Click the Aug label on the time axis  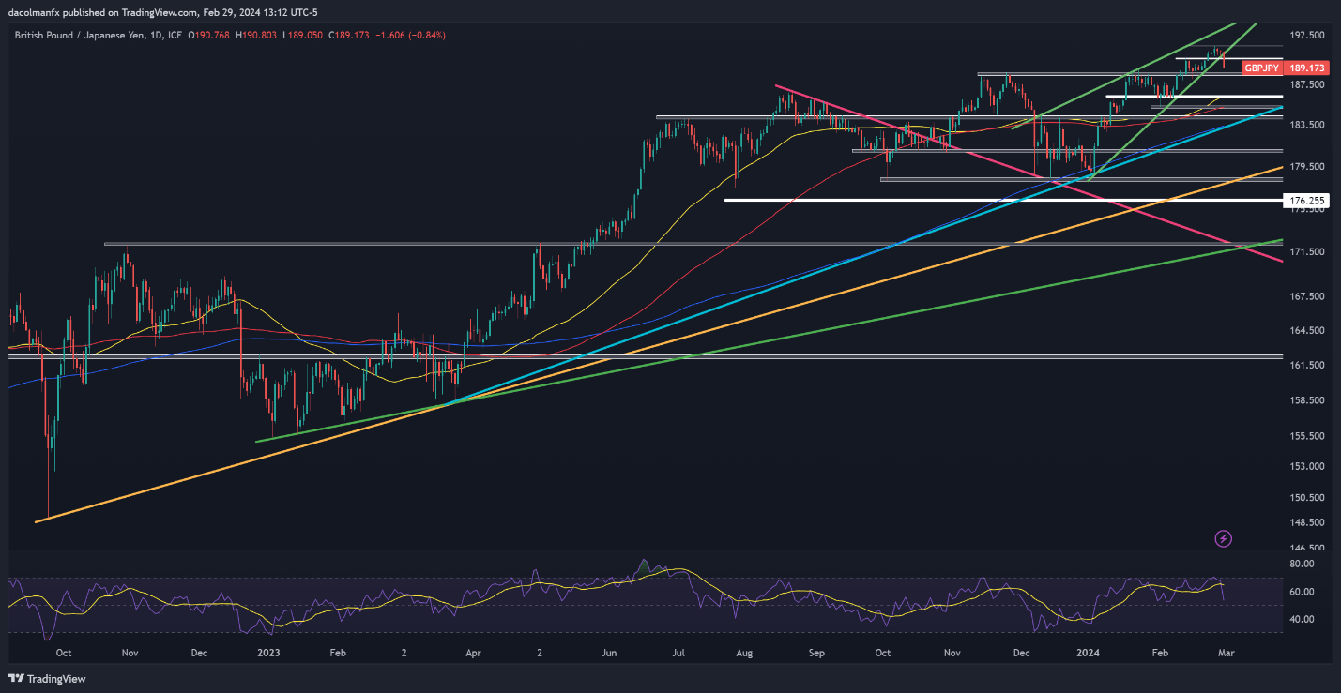coord(745,652)
